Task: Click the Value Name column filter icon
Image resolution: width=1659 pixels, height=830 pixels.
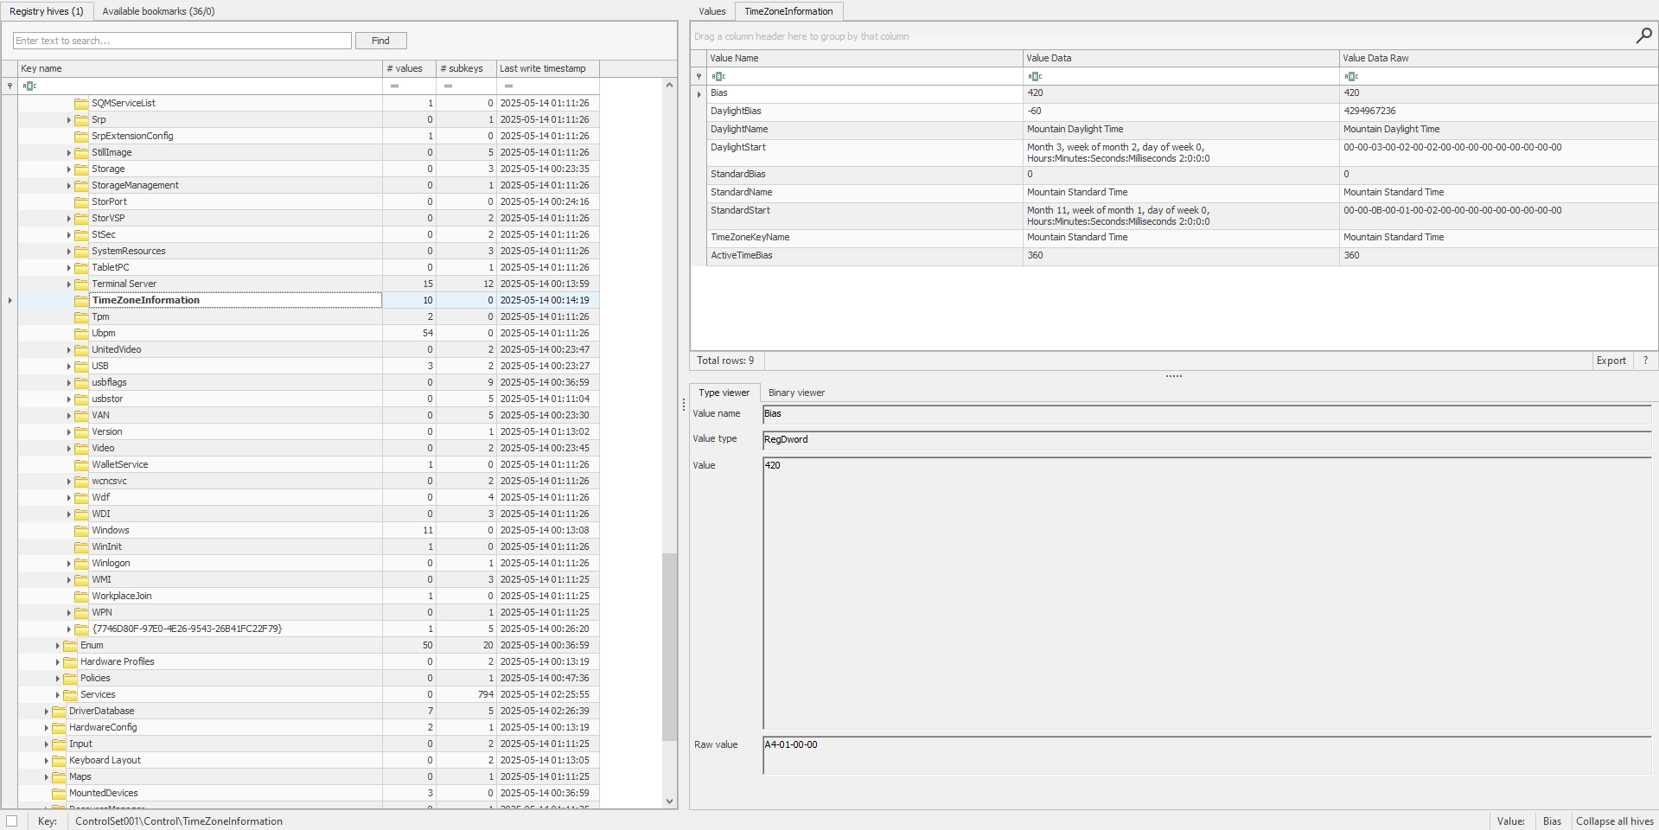Action: click(x=718, y=76)
